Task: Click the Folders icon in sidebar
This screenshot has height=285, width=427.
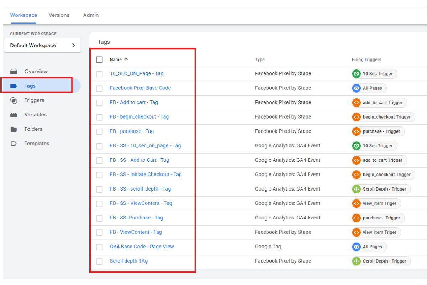Action: coord(14,129)
